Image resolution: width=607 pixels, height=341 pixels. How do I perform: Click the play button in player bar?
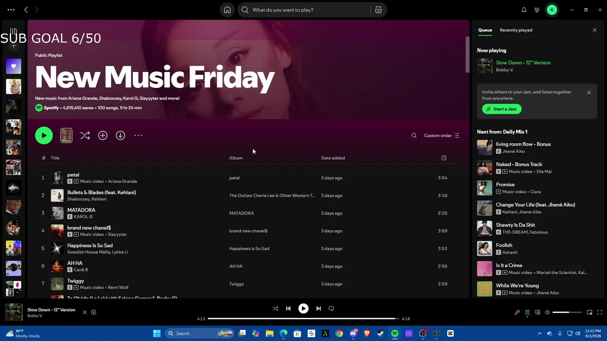click(x=303, y=308)
